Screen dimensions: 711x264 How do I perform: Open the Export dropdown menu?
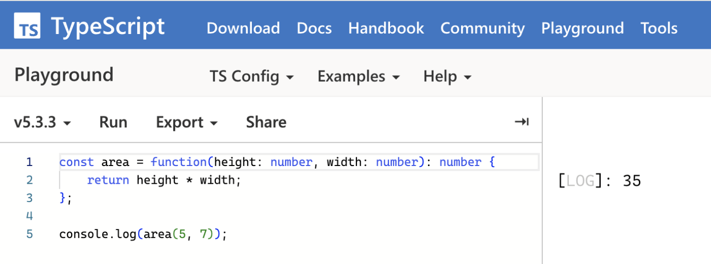[x=187, y=122]
